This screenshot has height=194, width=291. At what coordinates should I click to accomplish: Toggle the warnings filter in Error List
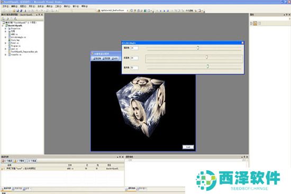[19, 161]
